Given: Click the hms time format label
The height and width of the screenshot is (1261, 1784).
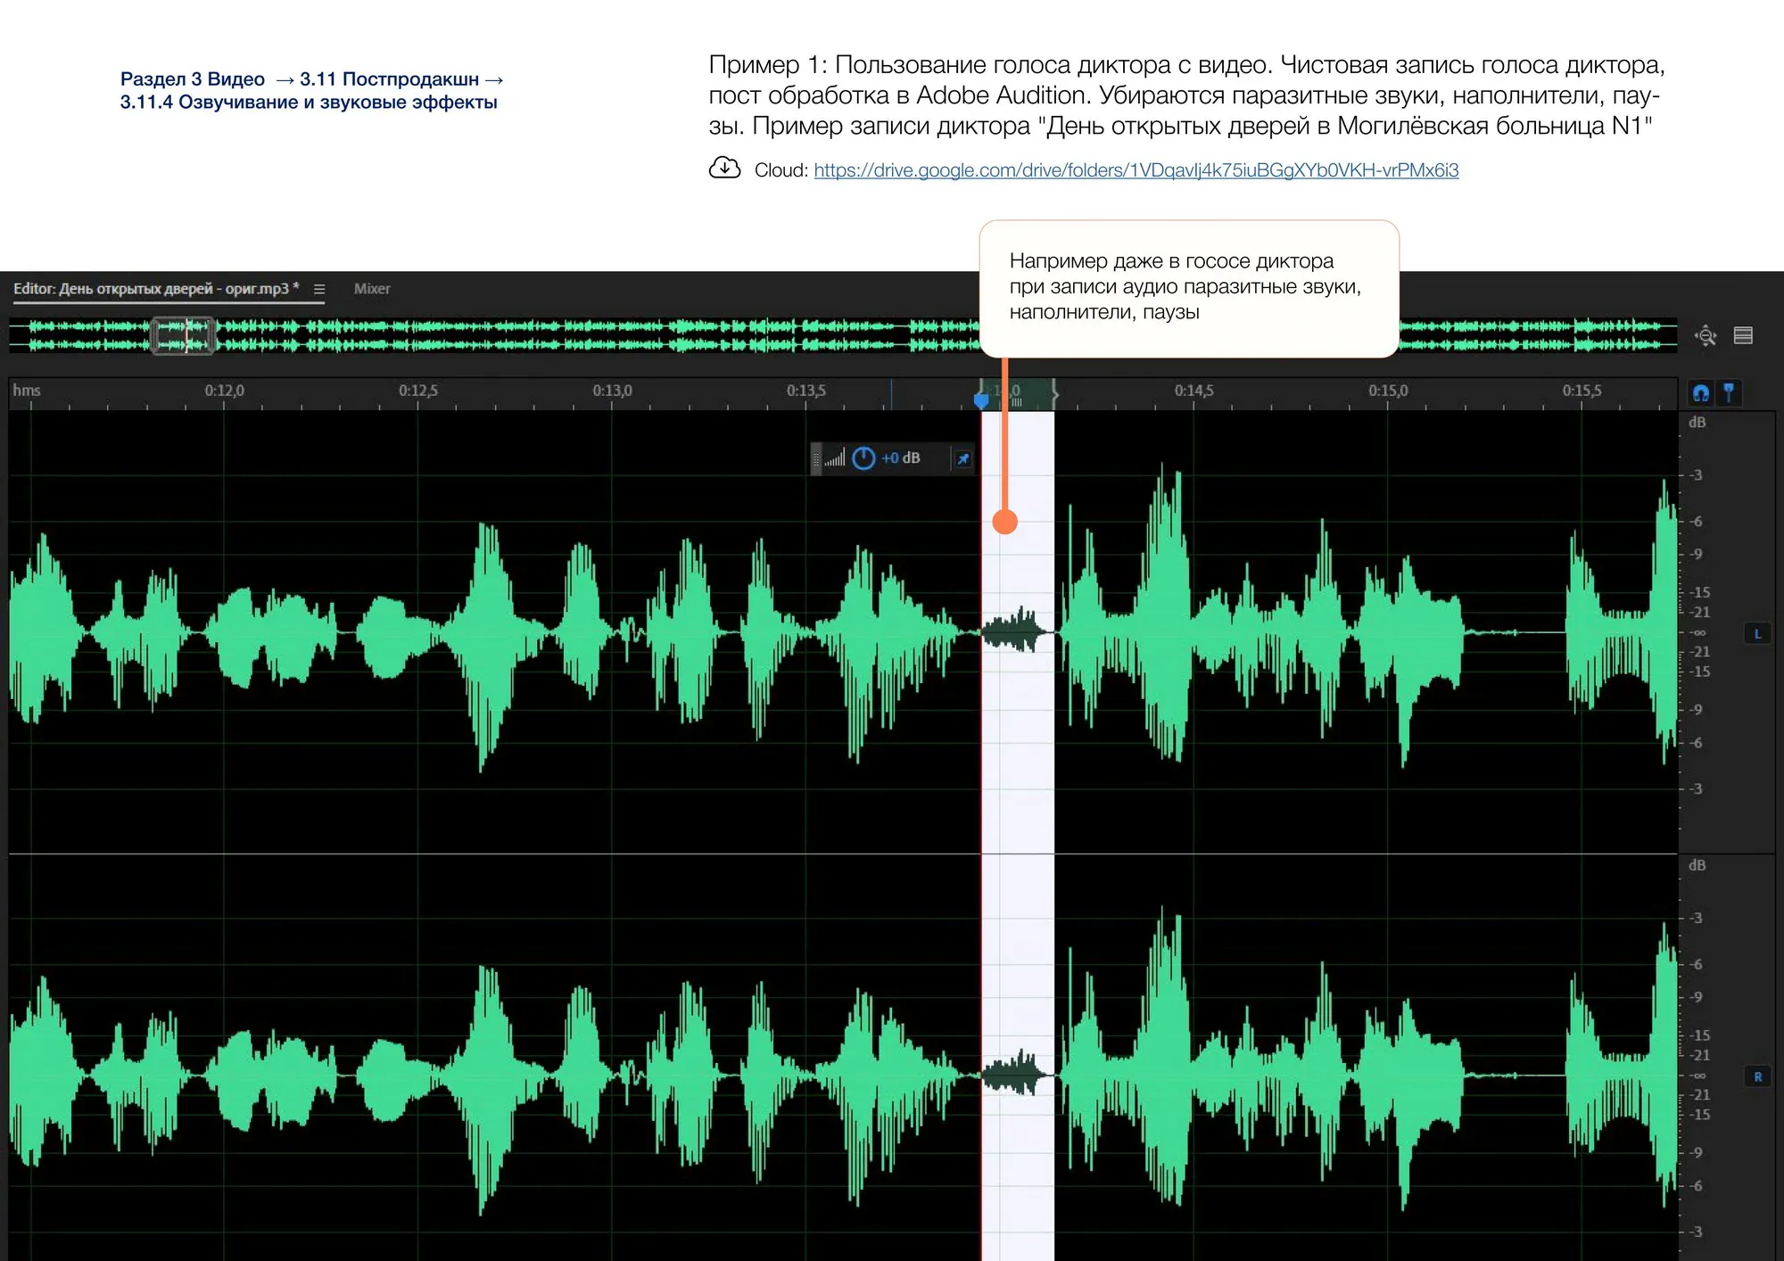Looking at the screenshot, I should [x=27, y=391].
